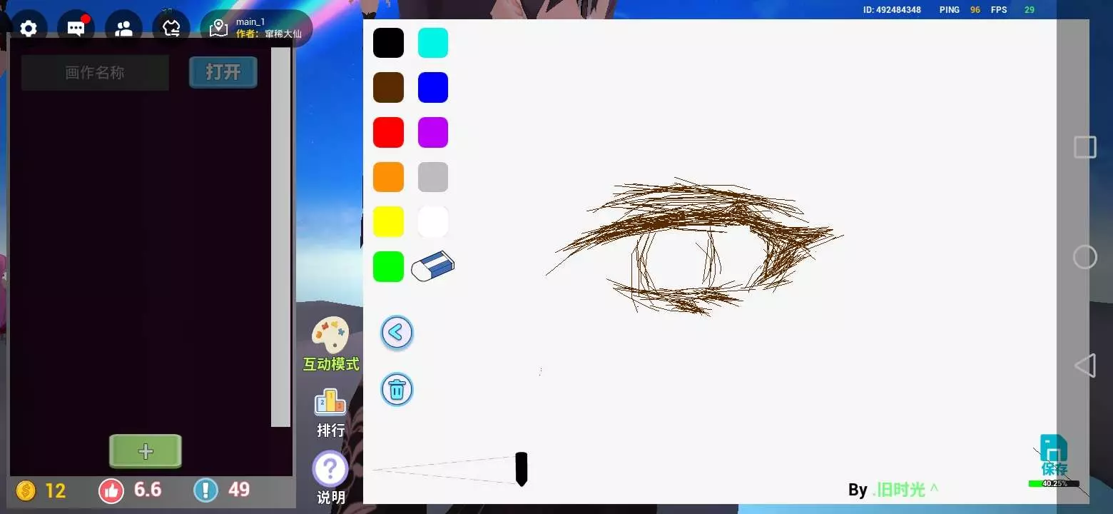Click the blue back arrow button
The height and width of the screenshot is (514, 1113).
(x=397, y=333)
